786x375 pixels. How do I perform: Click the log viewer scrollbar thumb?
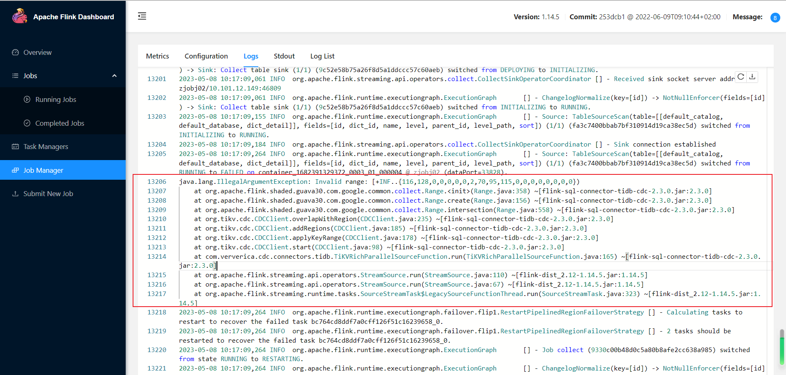(782, 347)
